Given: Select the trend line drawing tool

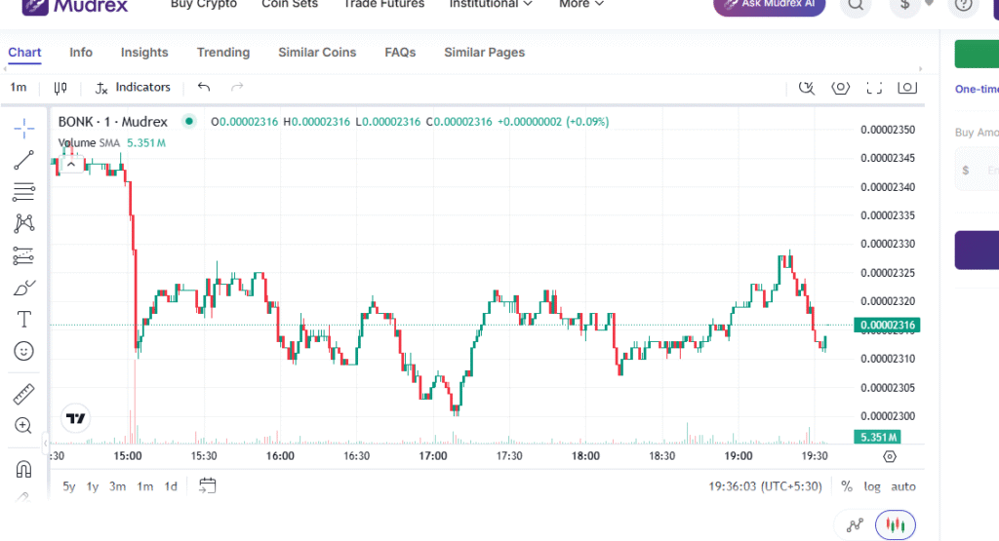Looking at the screenshot, I should click(24, 160).
